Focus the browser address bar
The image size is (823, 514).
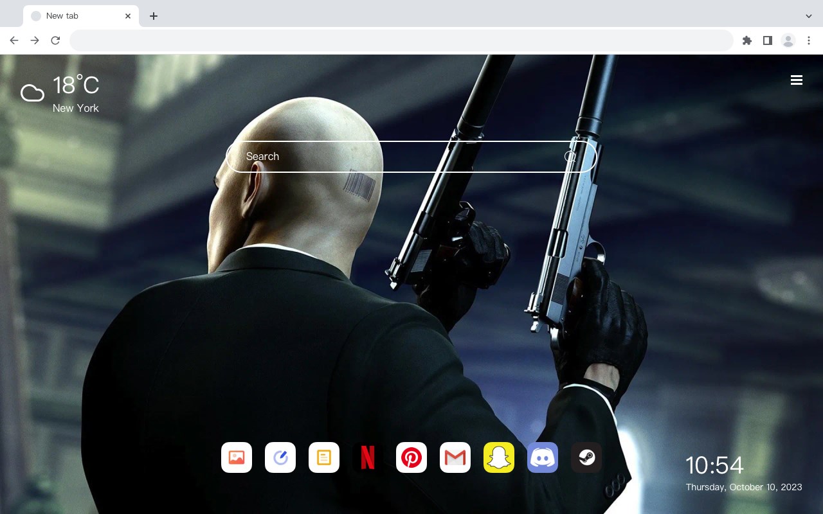(x=401, y=40)
